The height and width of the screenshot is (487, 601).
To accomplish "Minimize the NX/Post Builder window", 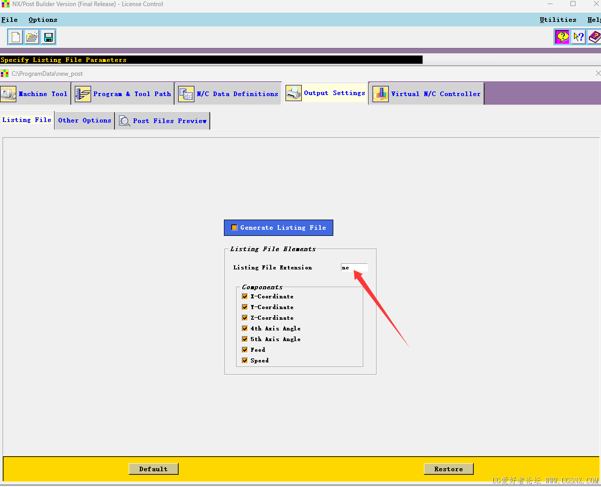I will pyautogui.click(x=550, y=4).
